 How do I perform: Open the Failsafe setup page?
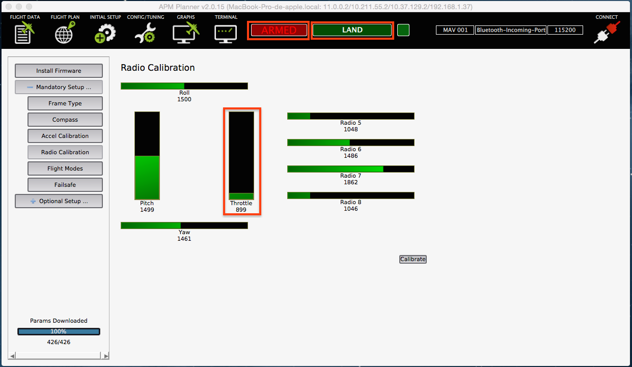65,185
